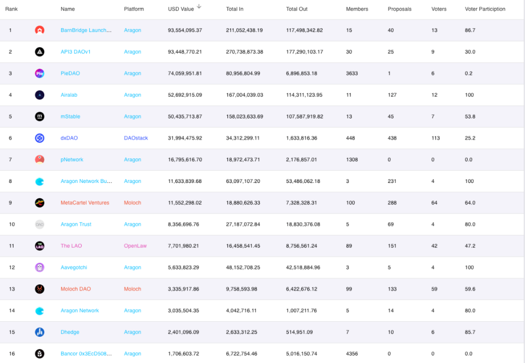Select Total Out value 8,756,561.24
525x363 pixels.
(301, 246)
